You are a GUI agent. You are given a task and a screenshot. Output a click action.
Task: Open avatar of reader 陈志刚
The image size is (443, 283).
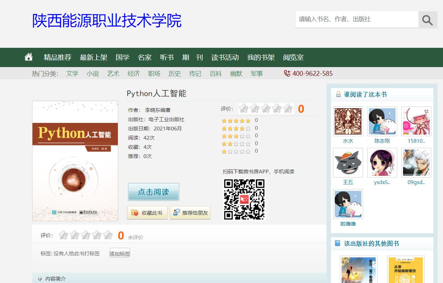coord(382,121)
